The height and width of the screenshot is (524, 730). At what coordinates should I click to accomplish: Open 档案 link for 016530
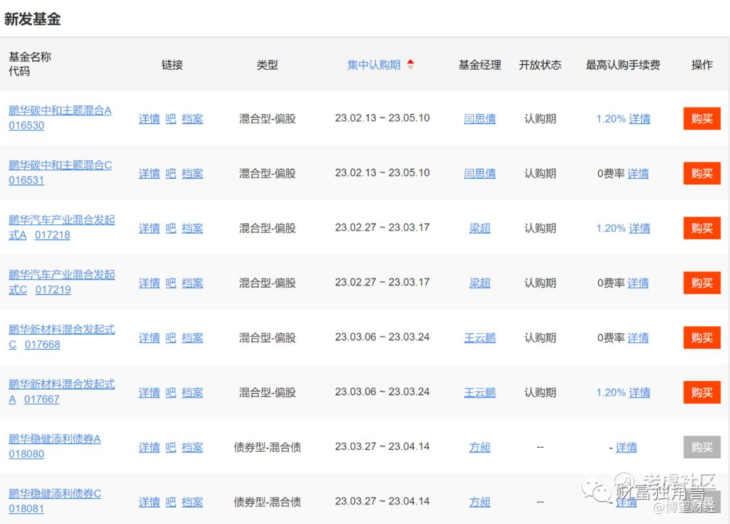(x=192, y=119)
